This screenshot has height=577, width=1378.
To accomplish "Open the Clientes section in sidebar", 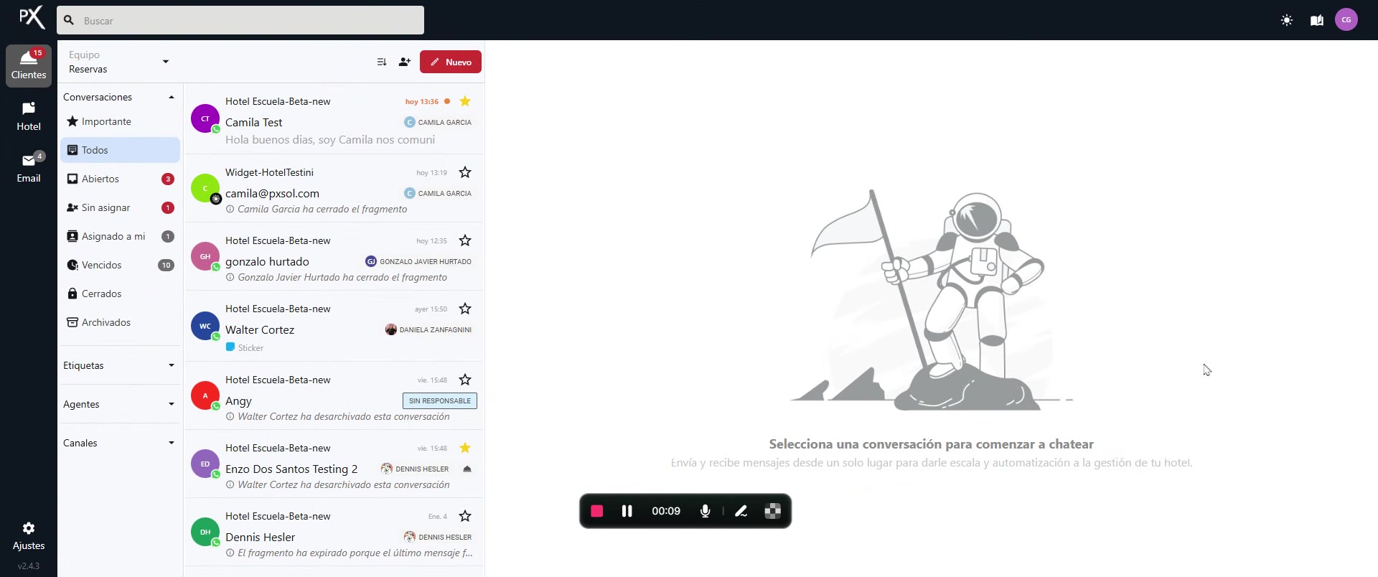I will pos(29,65).
